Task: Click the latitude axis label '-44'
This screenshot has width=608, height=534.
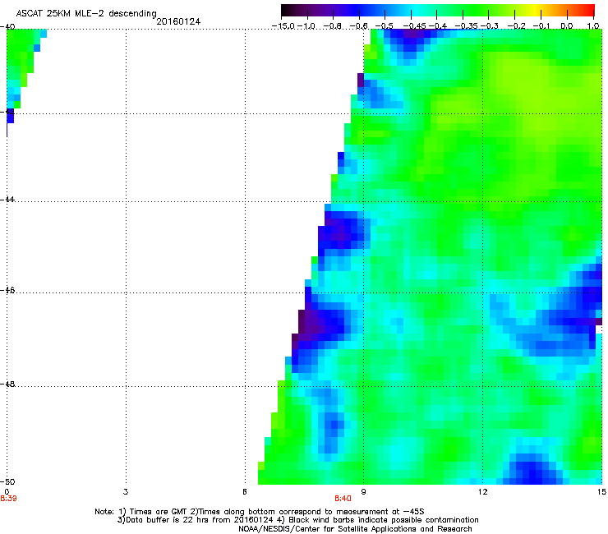Action: [7, 200]
